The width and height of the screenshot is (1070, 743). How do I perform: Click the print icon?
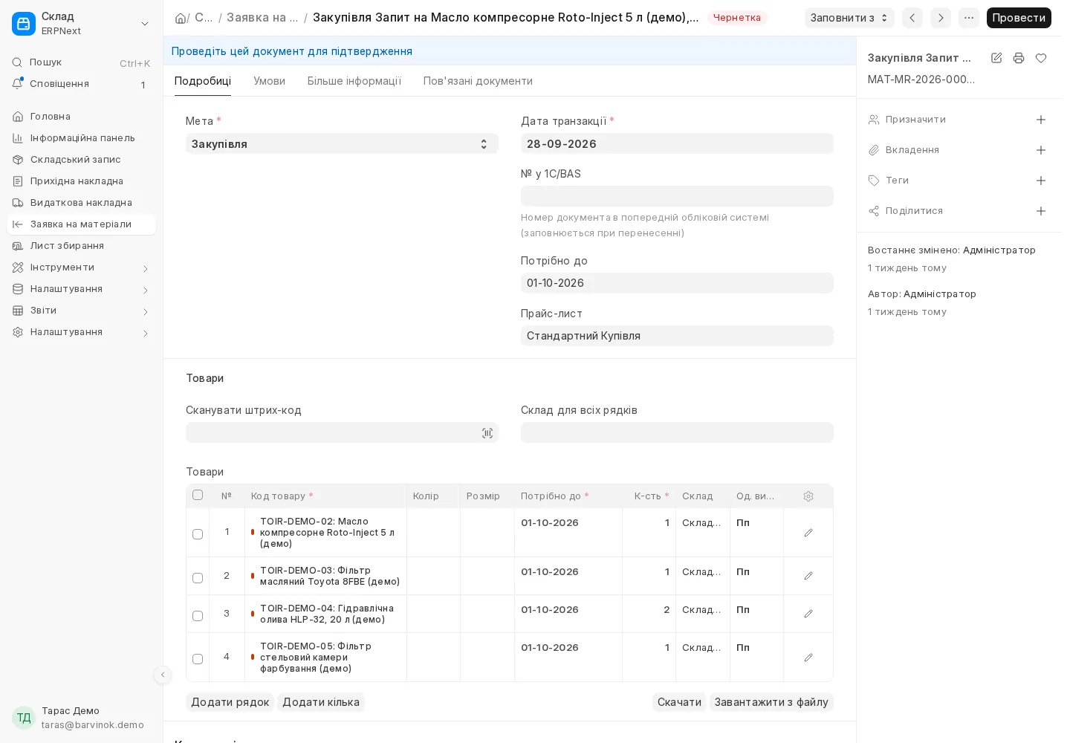coord(1019,58)
